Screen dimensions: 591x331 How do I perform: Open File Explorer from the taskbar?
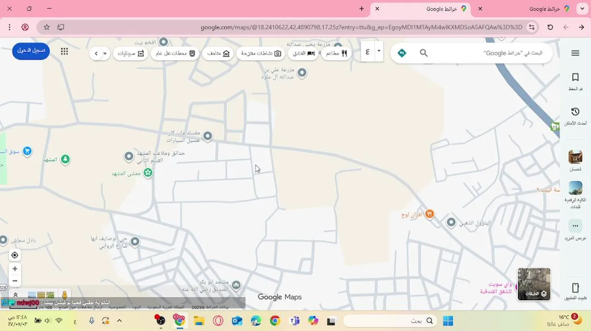[x=199, y=321]
